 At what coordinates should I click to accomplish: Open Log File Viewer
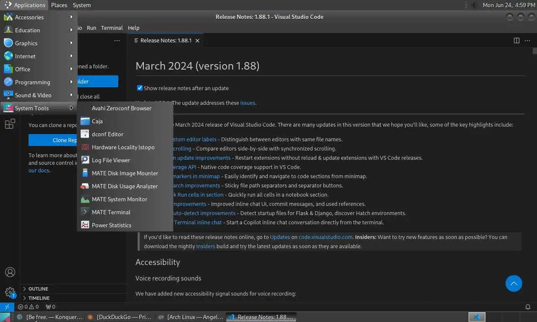125,160
